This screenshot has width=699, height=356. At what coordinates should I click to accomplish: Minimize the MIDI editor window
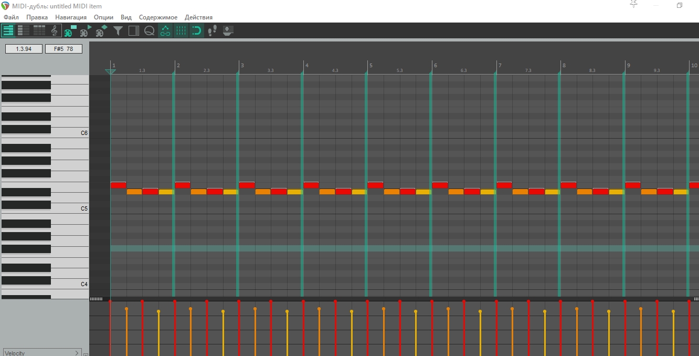pyautogui.click(x=656, y=5)
